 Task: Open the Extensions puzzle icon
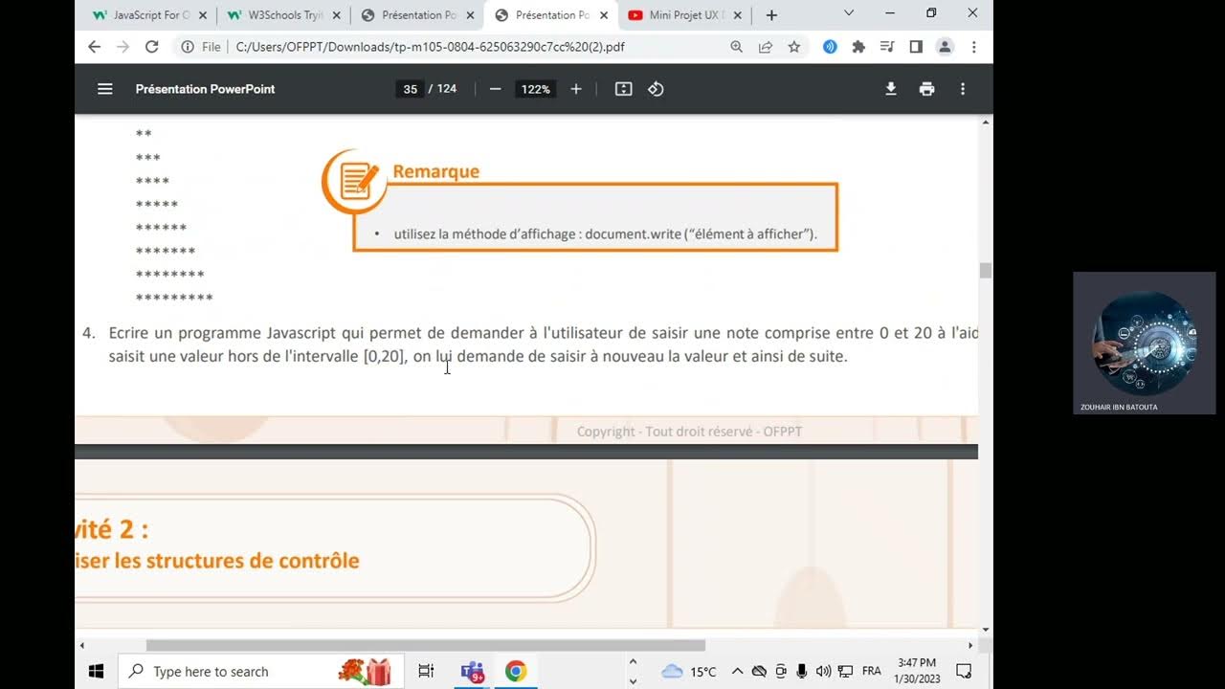coord(858,47)
